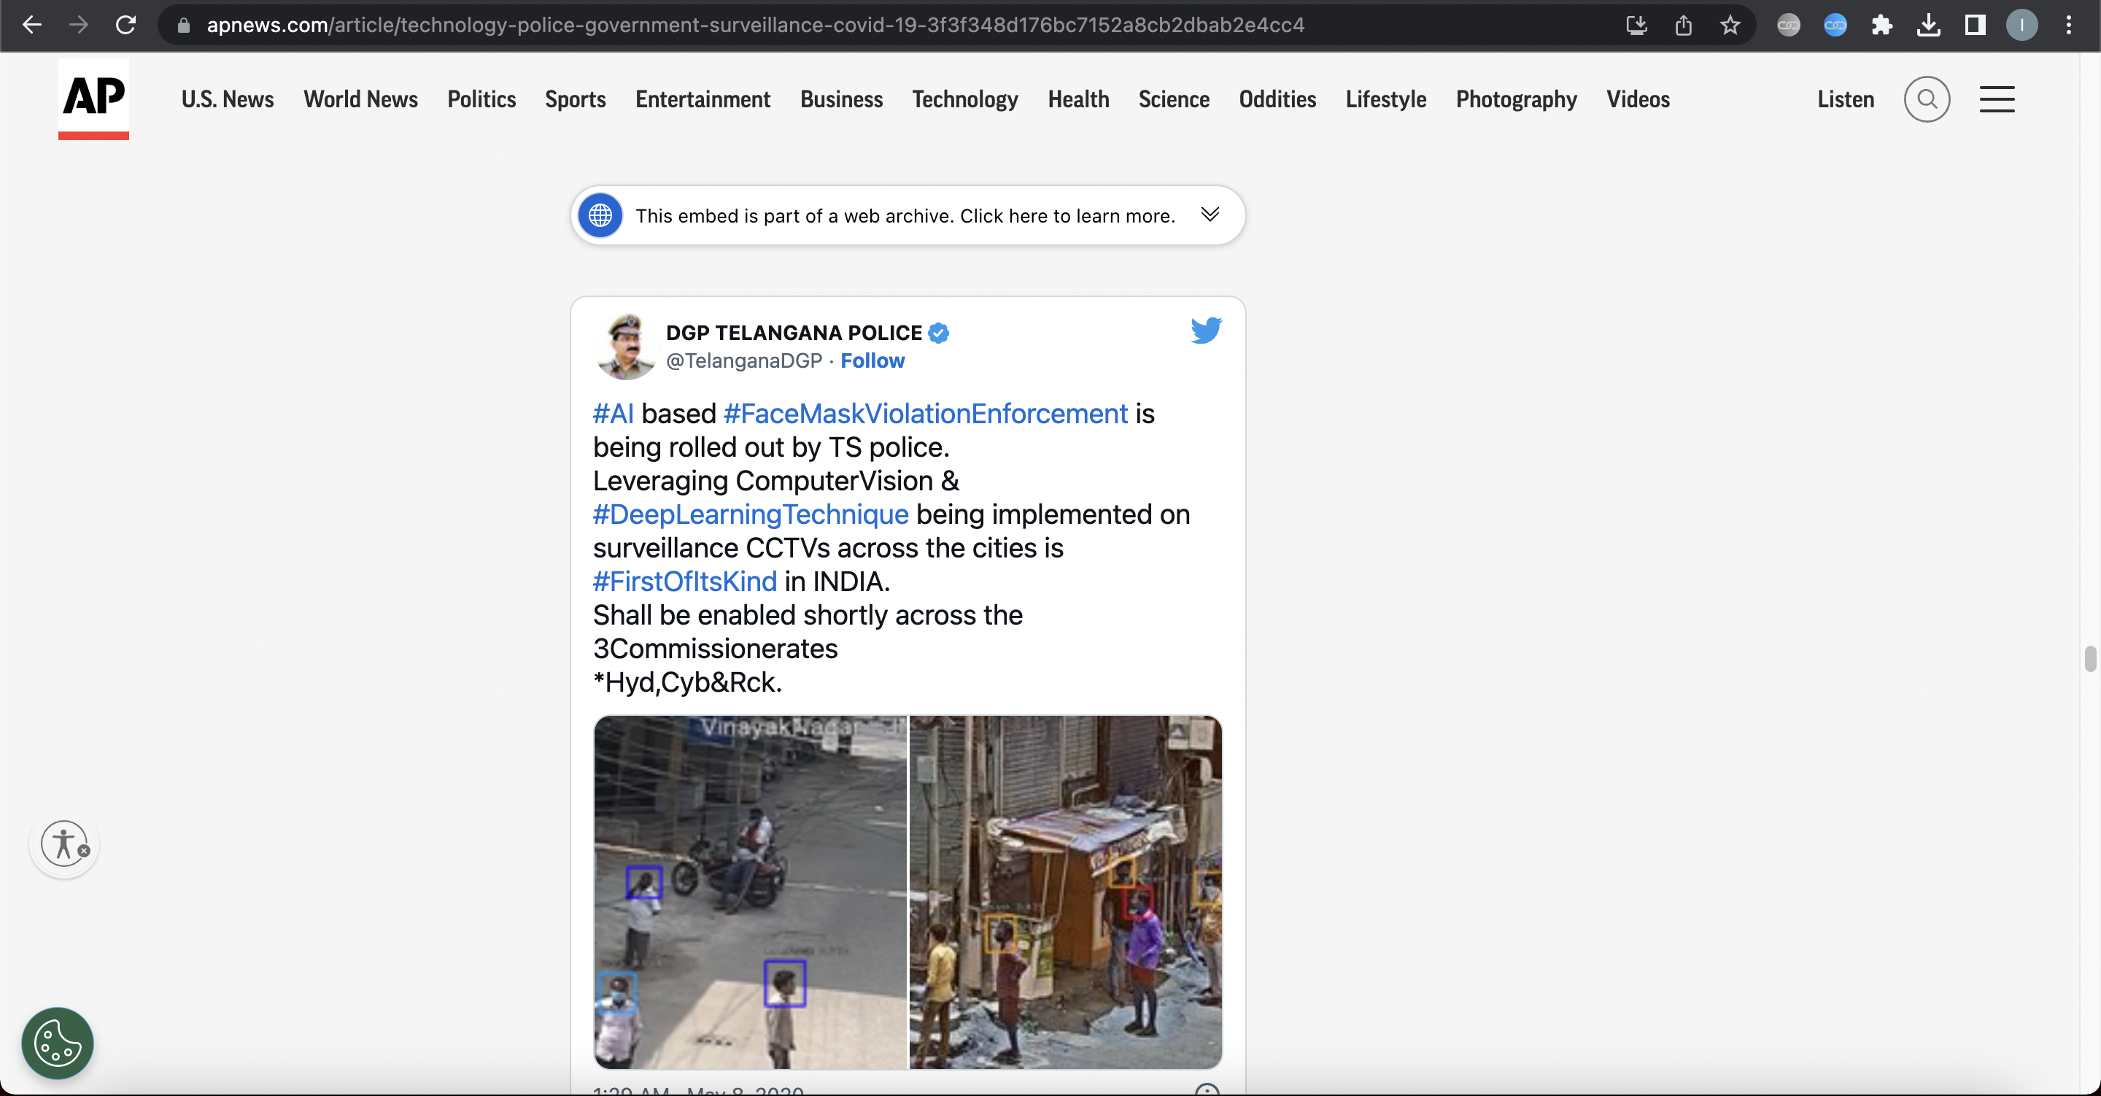Open site search with the magnifier icon
The height and width of the screenshot is (1096, 2101).
pyautogui.click(x=1927, y=99)
